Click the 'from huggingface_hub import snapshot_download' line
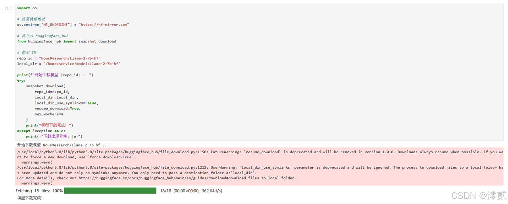Image resolution: width=508 pixels, height=204 pixels. tap(67, 41)
